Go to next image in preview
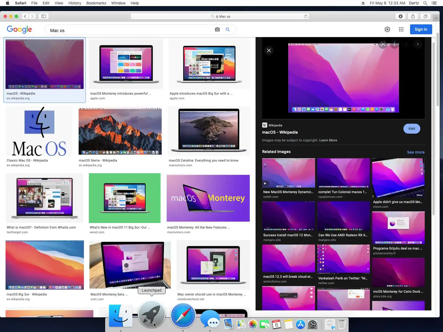Image resolution: width=443 pixels, height=332 pixels. tap(418, 44)
